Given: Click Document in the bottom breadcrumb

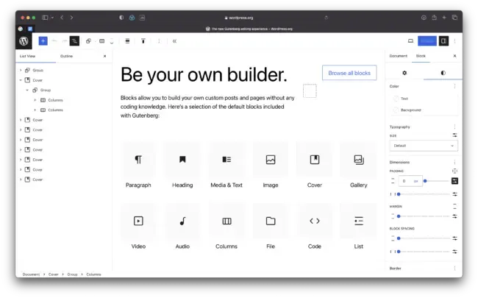Looking at the screenshot, I should click(31, 274).
